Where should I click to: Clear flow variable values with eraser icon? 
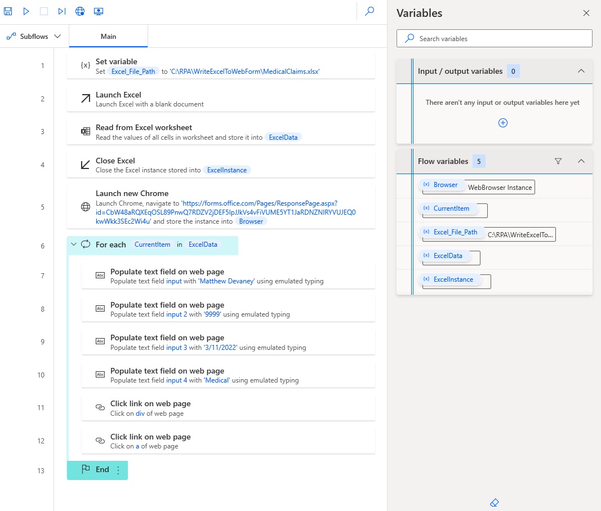pyautogui.click(x=494, y=502)
